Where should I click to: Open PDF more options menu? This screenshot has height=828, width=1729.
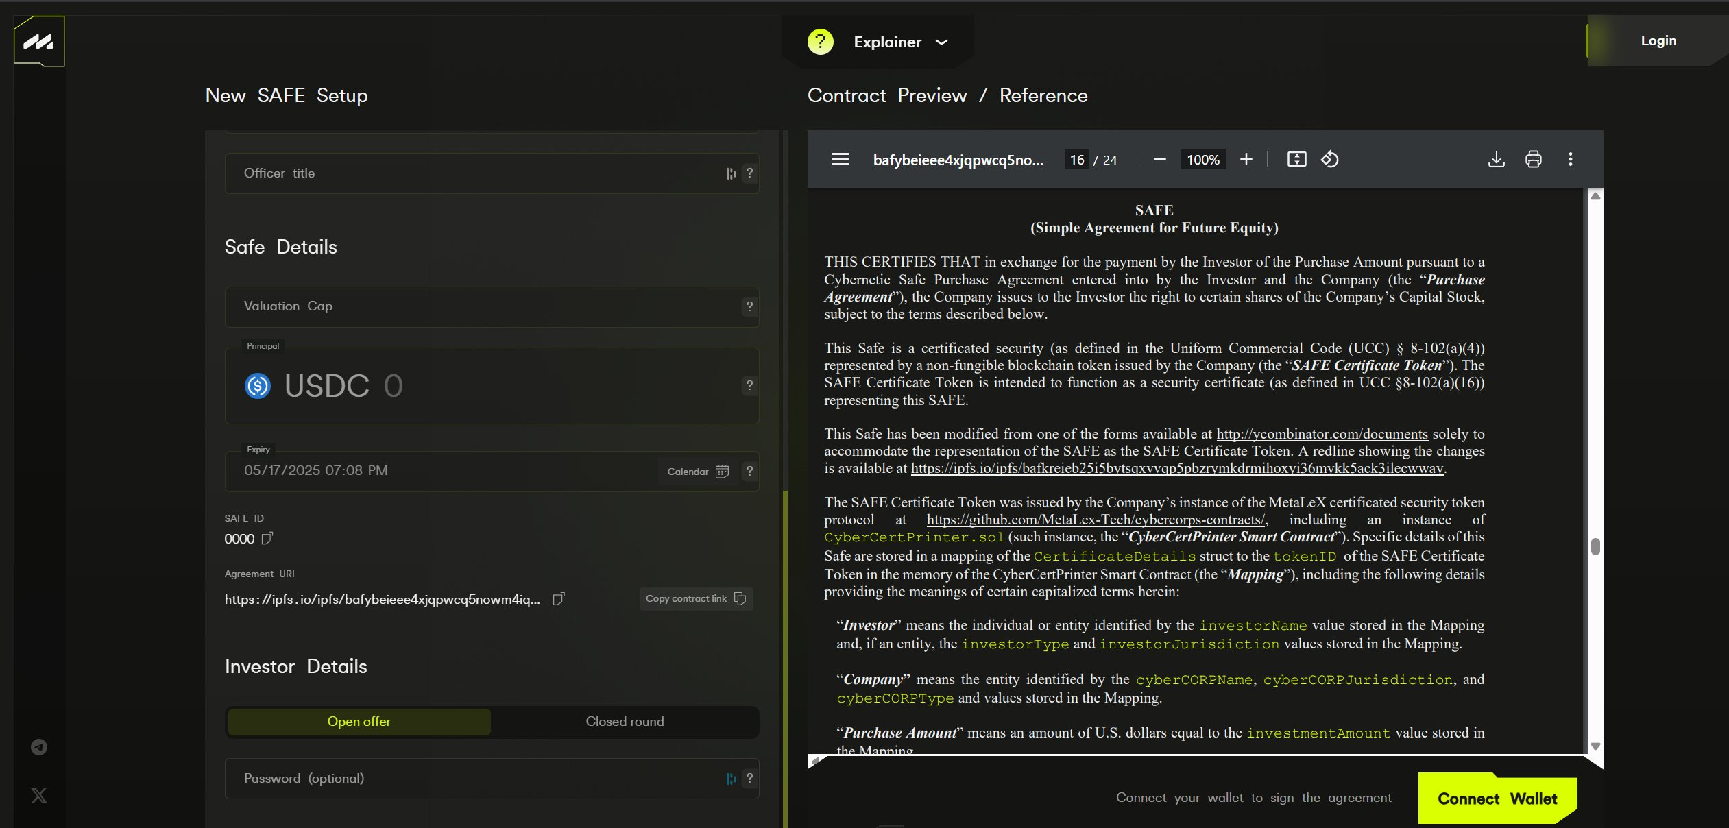pyautogui.click(x=1570, y=160)
